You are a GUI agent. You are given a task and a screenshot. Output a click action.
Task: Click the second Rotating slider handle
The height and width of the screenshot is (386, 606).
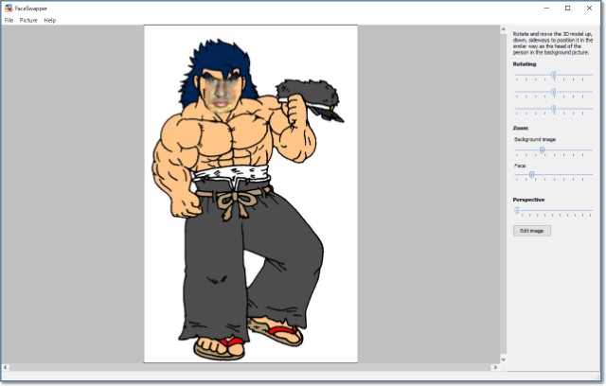coord(553,92)
